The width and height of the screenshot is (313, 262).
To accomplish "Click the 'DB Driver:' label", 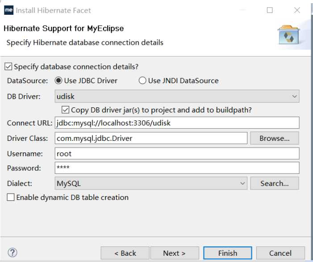I will [x=24, y=97].
